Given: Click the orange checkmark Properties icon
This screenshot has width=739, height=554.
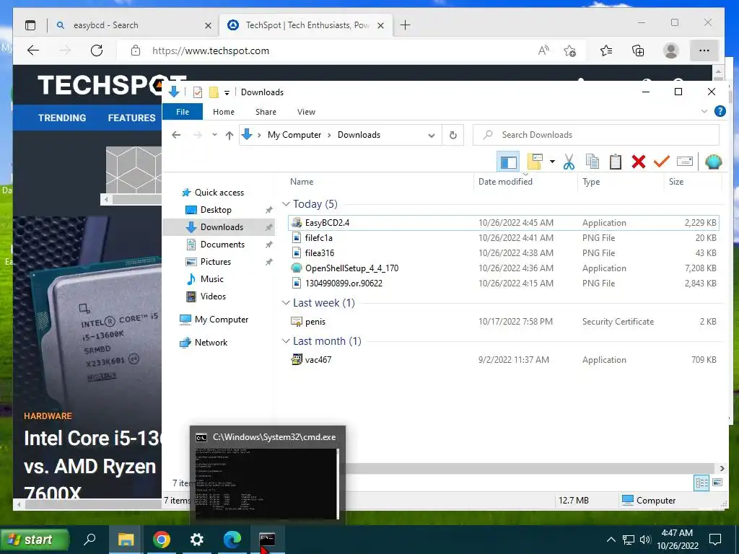Looking at the screenshot, I should point(661,162).
